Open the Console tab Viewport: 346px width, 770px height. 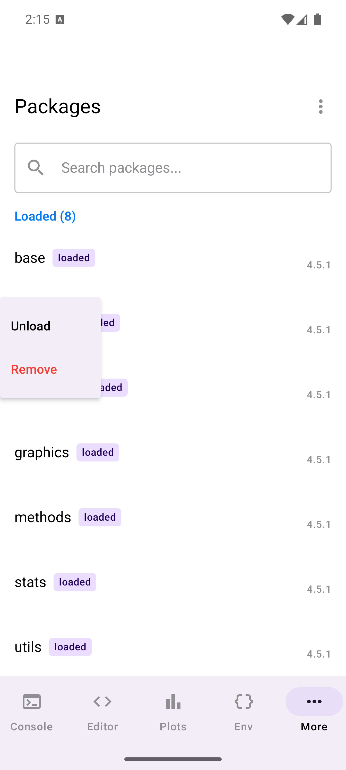coord(31,712)
